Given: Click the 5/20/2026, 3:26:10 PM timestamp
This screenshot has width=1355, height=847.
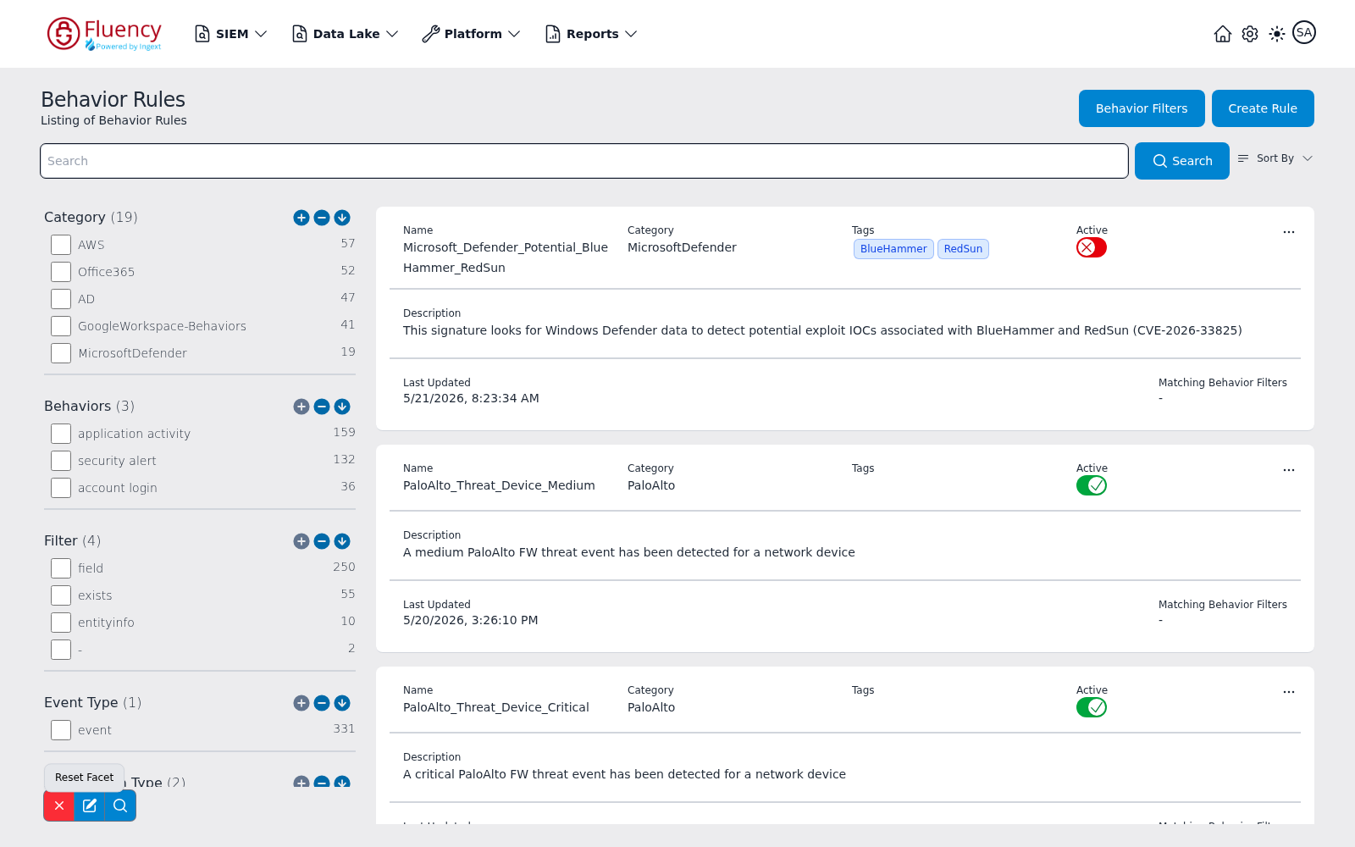Looking at the screenshot, I should (471, 620).
